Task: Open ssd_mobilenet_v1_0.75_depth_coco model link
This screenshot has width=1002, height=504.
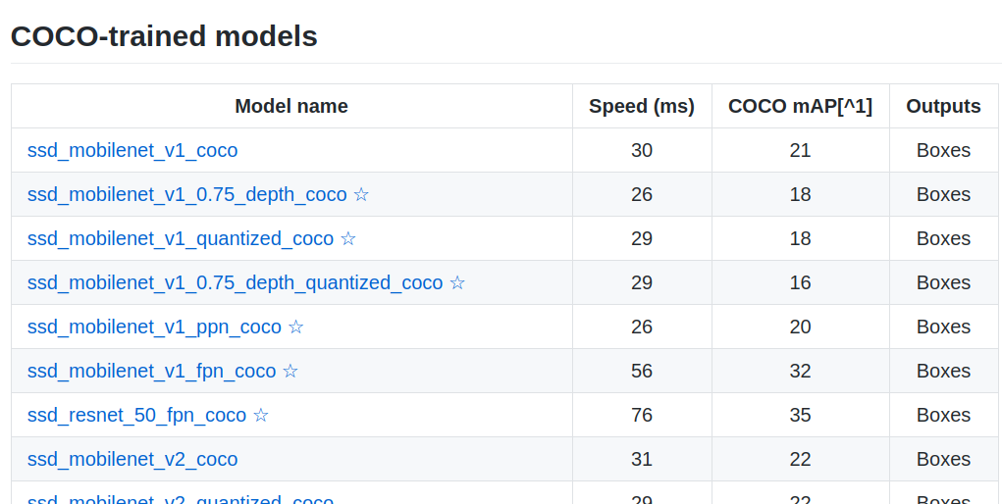Action: pyautogui.click(x=186, y=194)
